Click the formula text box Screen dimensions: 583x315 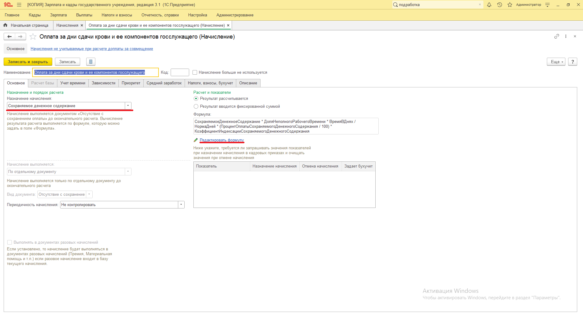click(286, 126)
